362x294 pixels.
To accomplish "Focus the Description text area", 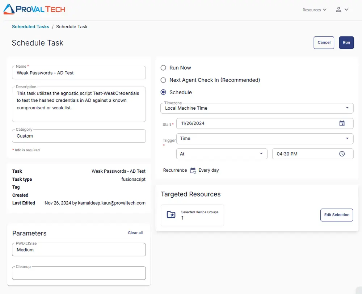I will point(79,104).
